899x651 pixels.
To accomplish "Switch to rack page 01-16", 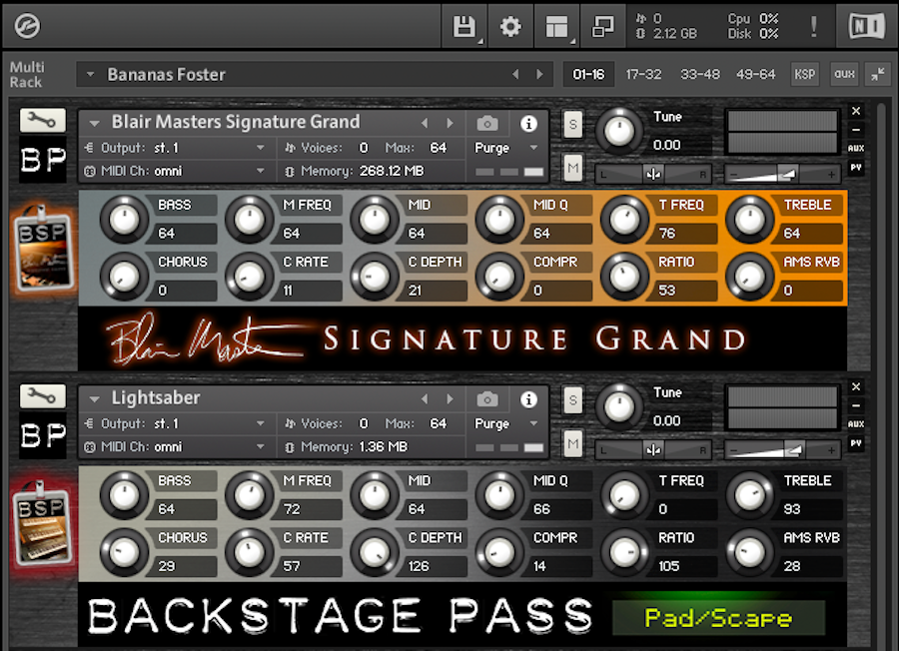I will [588, 74].
